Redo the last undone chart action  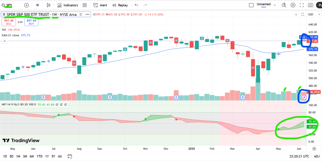tap(145, 5)
